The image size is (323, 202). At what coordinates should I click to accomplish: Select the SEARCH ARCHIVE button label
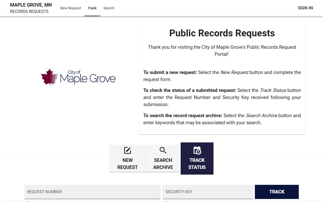(163, 164)
